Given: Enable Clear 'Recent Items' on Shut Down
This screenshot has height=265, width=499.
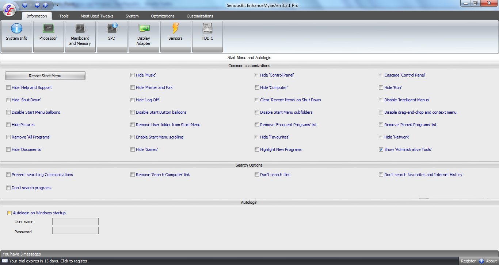Looking at the screenshot, I should pos(257,100).
